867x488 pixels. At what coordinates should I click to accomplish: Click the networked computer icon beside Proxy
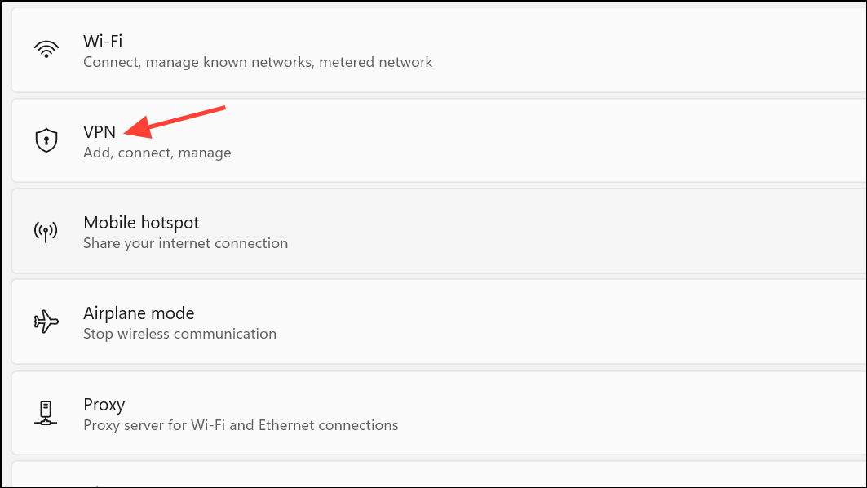click(46, 412)
